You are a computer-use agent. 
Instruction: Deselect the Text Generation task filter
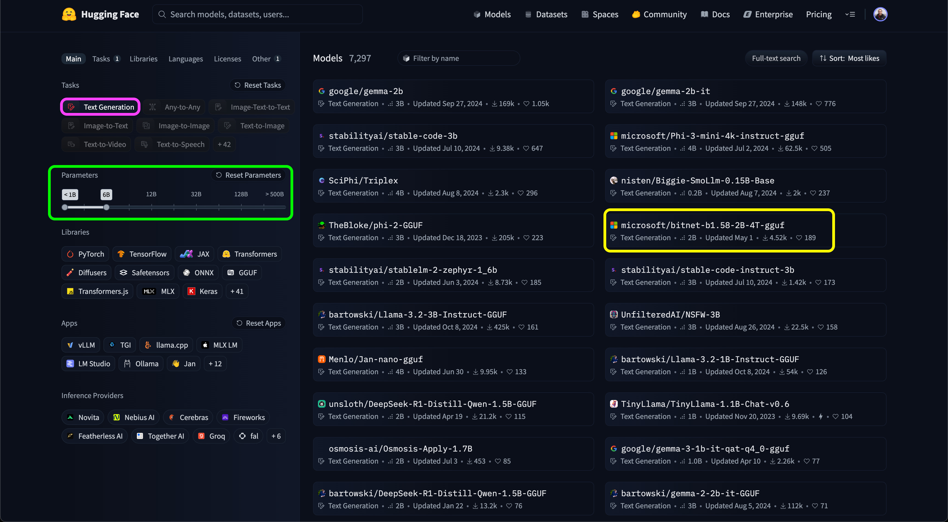100,107
